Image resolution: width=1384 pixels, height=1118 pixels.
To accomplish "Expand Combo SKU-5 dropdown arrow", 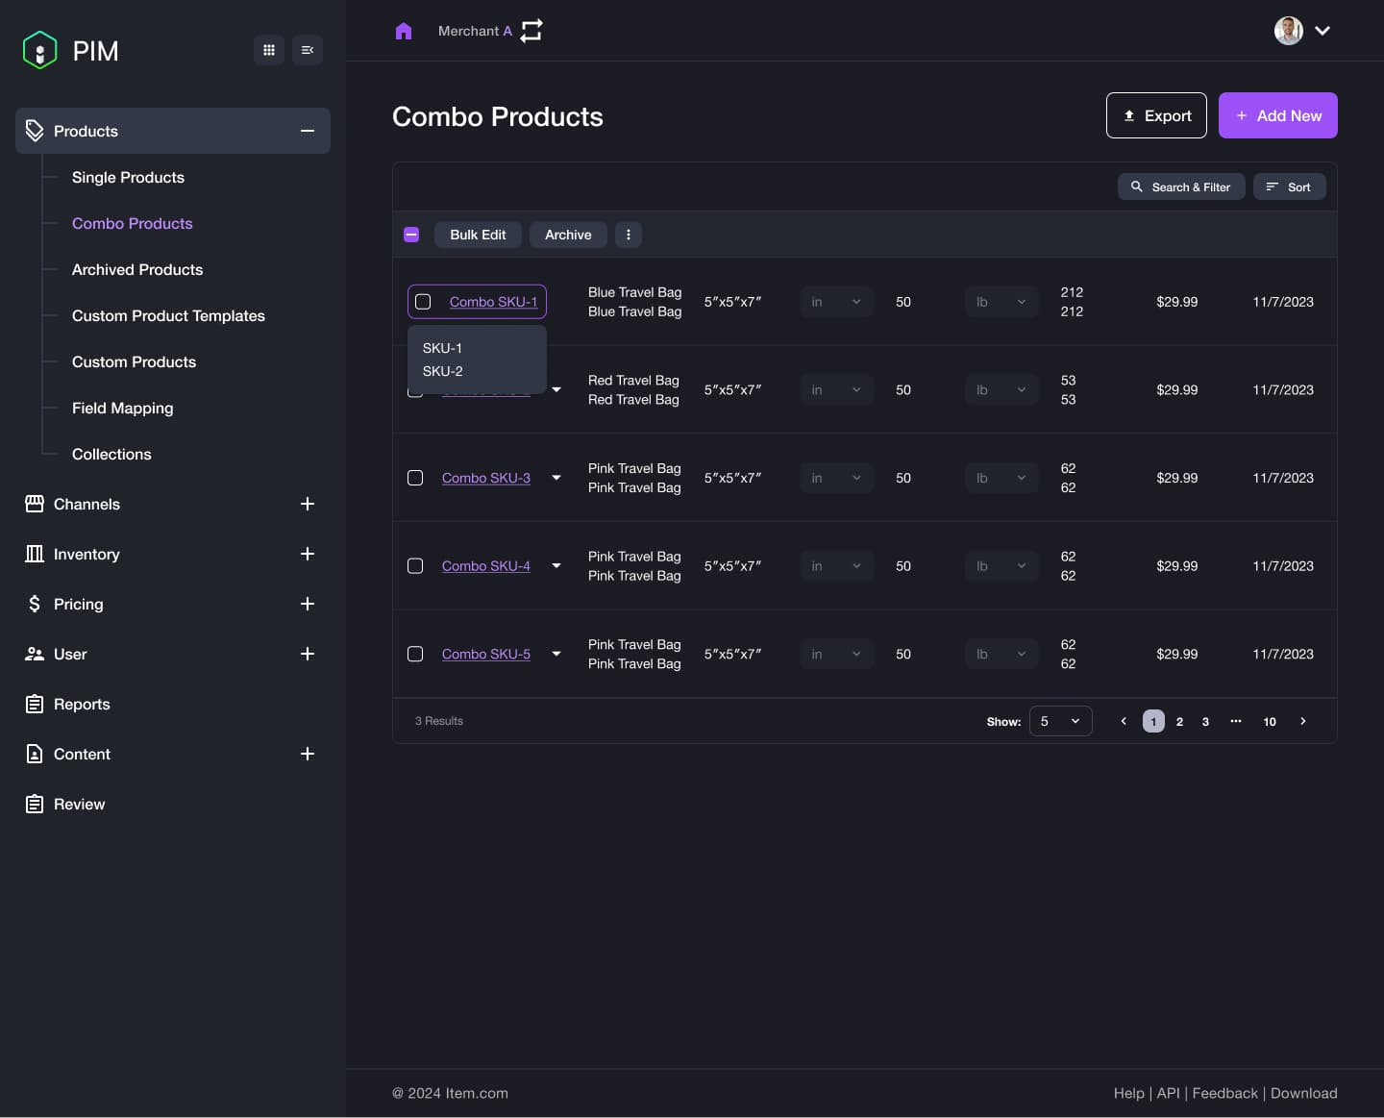I will 556,654.
